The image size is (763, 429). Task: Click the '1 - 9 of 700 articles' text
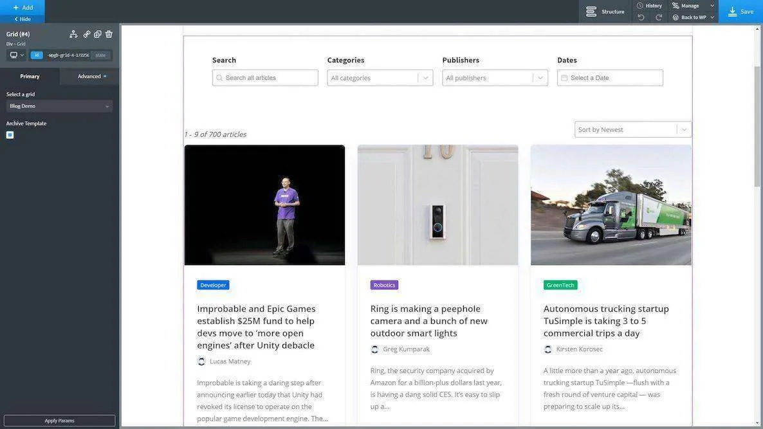click(x=215, y=134)
